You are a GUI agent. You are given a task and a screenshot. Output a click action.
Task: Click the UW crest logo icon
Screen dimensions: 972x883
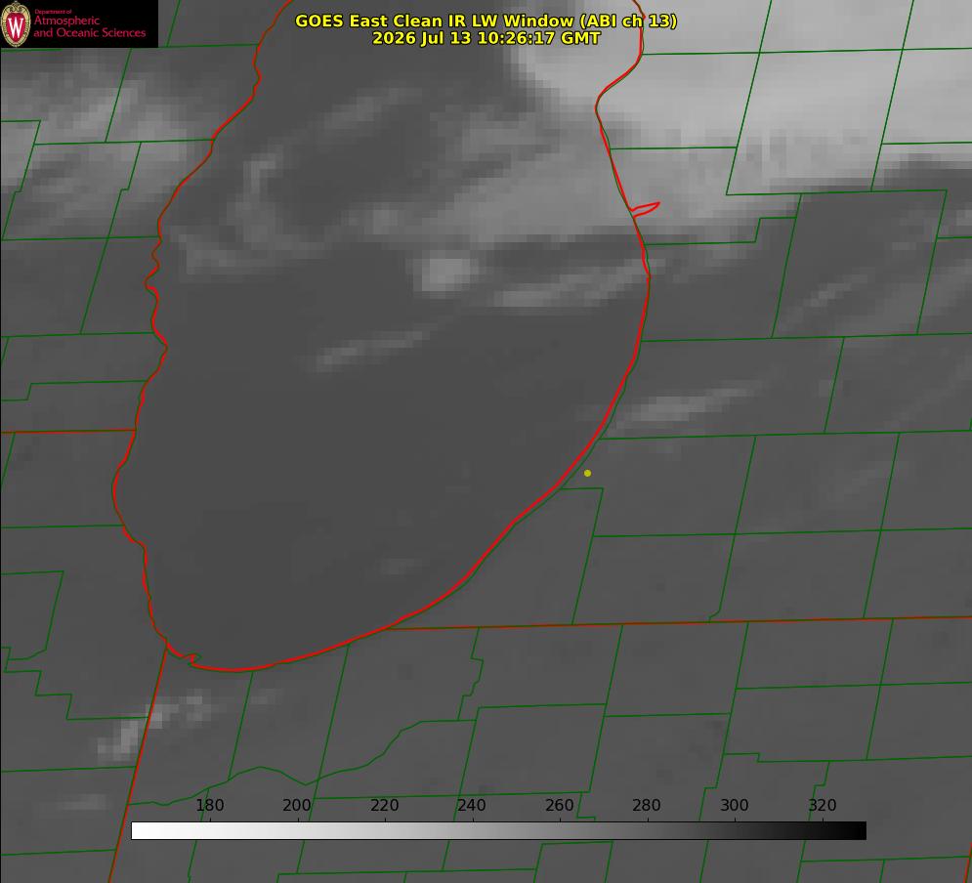[16, 23]
